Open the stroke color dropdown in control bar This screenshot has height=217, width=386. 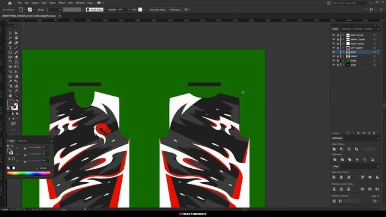tap(34, 10)
